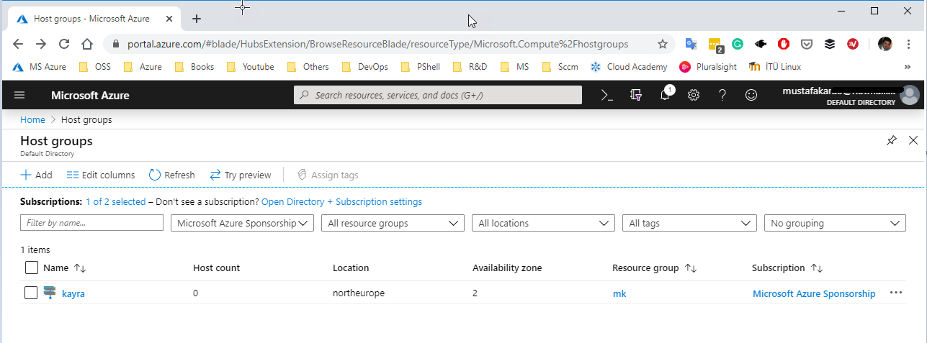This screenshot has height=343, width=927.
Task: Open the DevOps bookmark folder
Action: (x=366, y=67)
